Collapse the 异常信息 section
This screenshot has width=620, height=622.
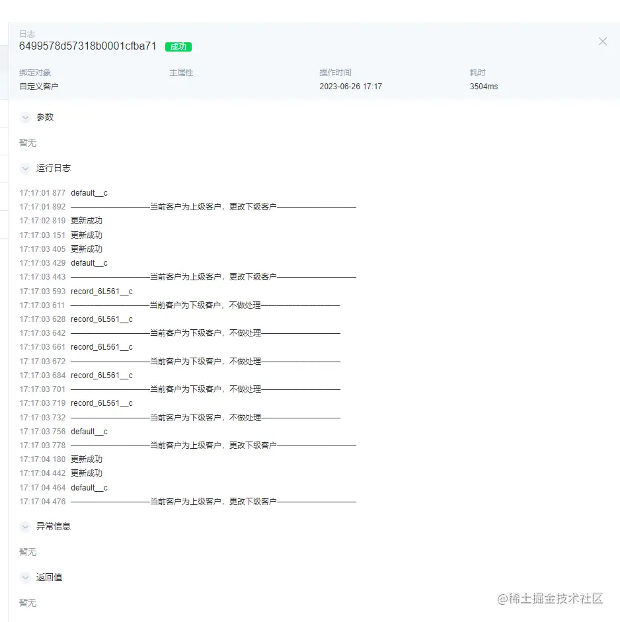pyautogui.click(x=25, y=526)
